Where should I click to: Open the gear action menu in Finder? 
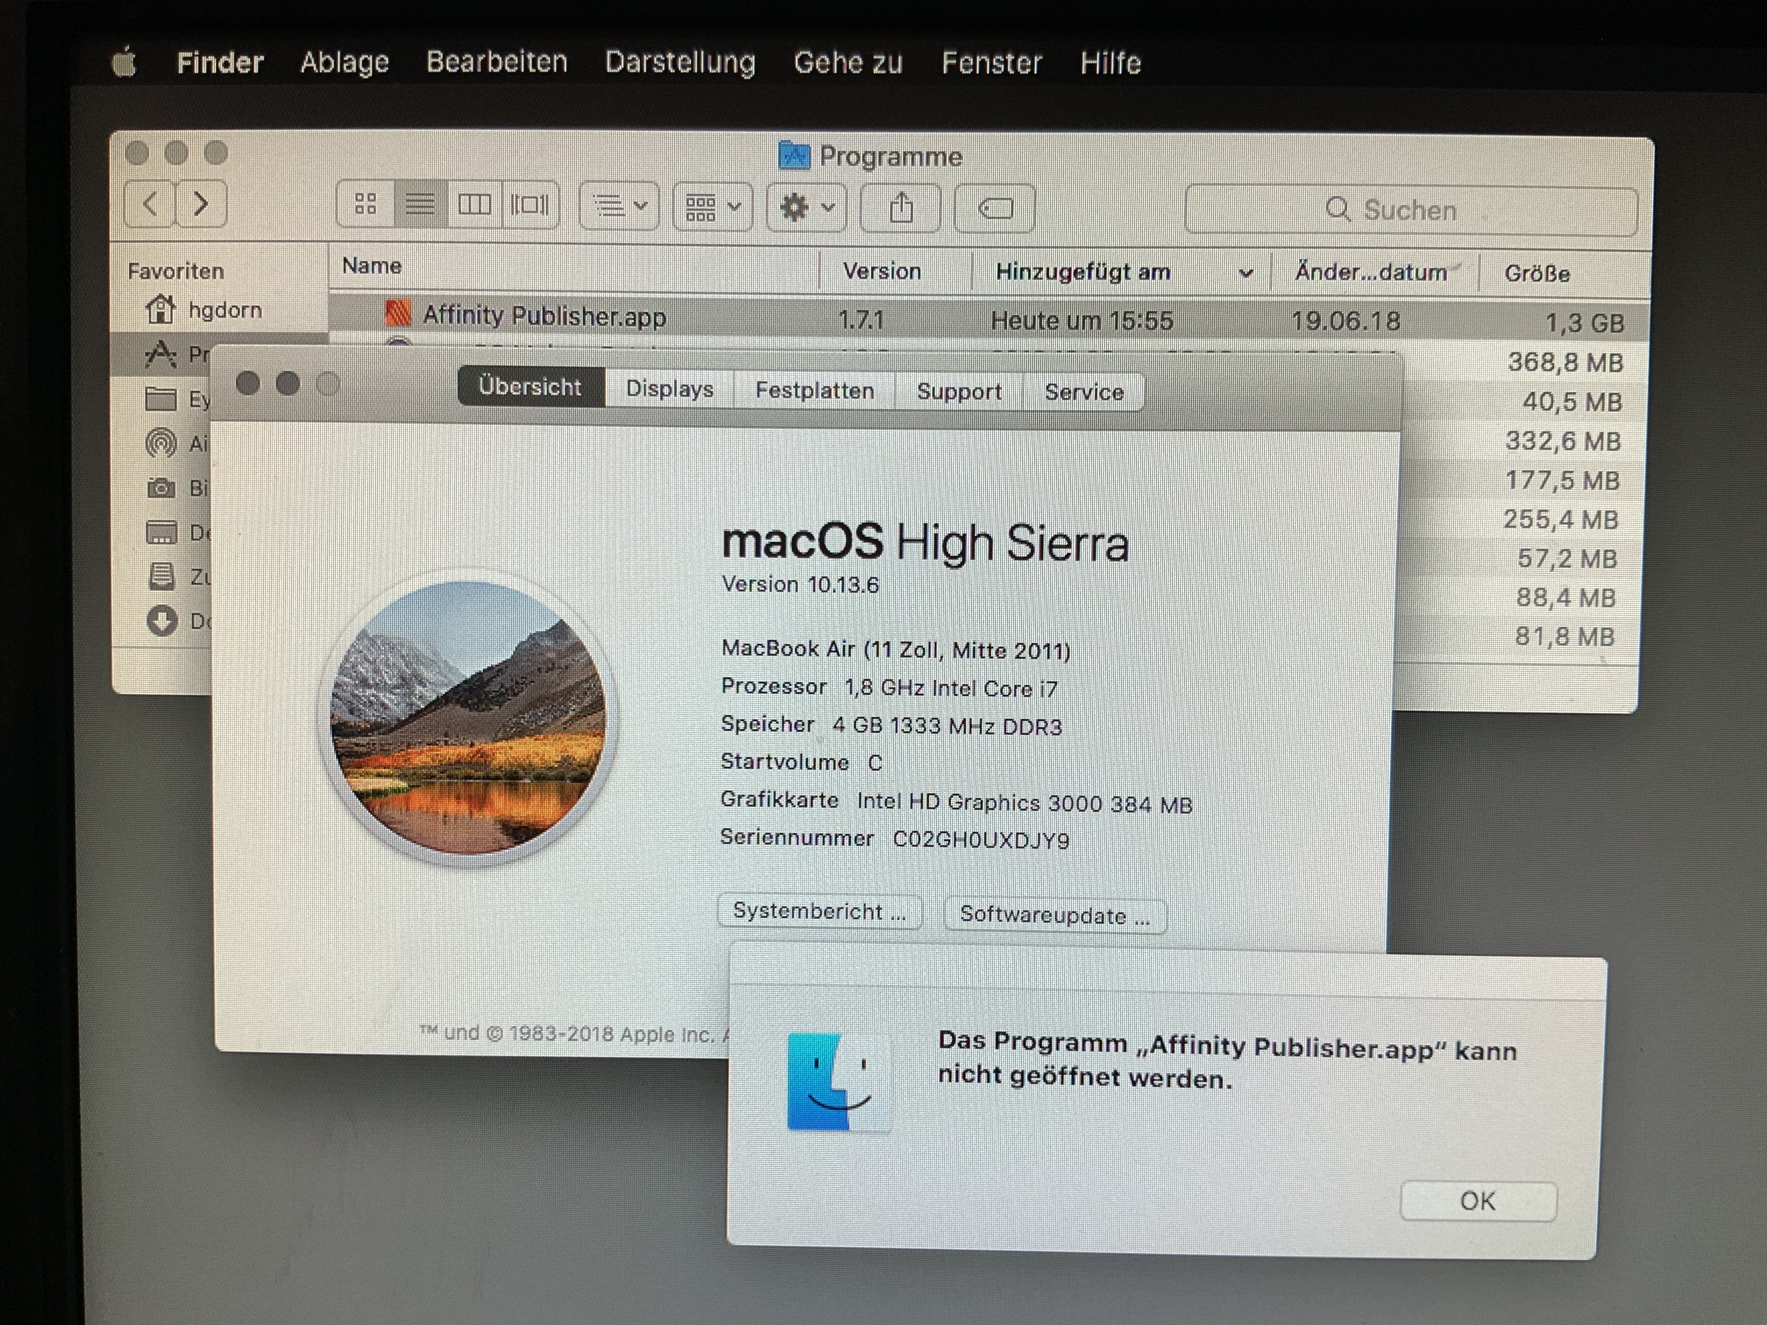click(x=806, y=208)
